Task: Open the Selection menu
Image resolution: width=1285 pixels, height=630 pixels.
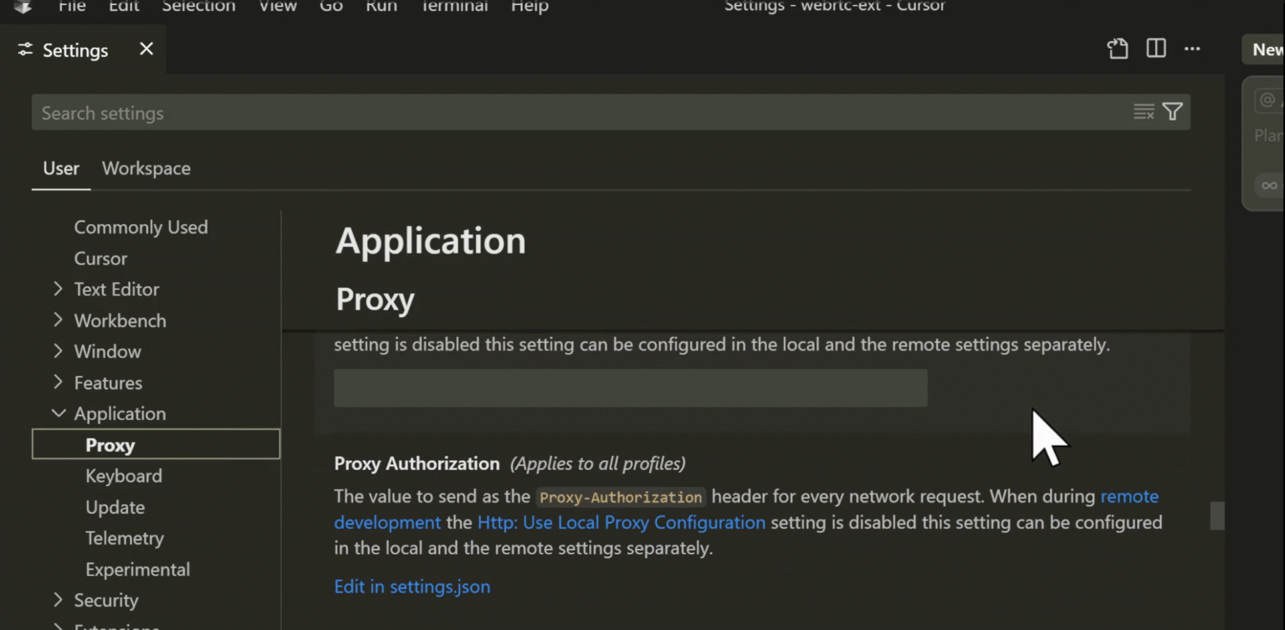Action: tap(198, 7)
